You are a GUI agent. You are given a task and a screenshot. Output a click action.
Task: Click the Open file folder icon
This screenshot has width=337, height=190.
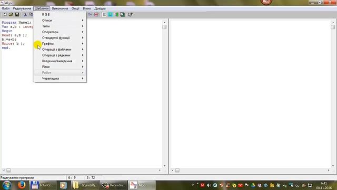(x=11, y=14)
